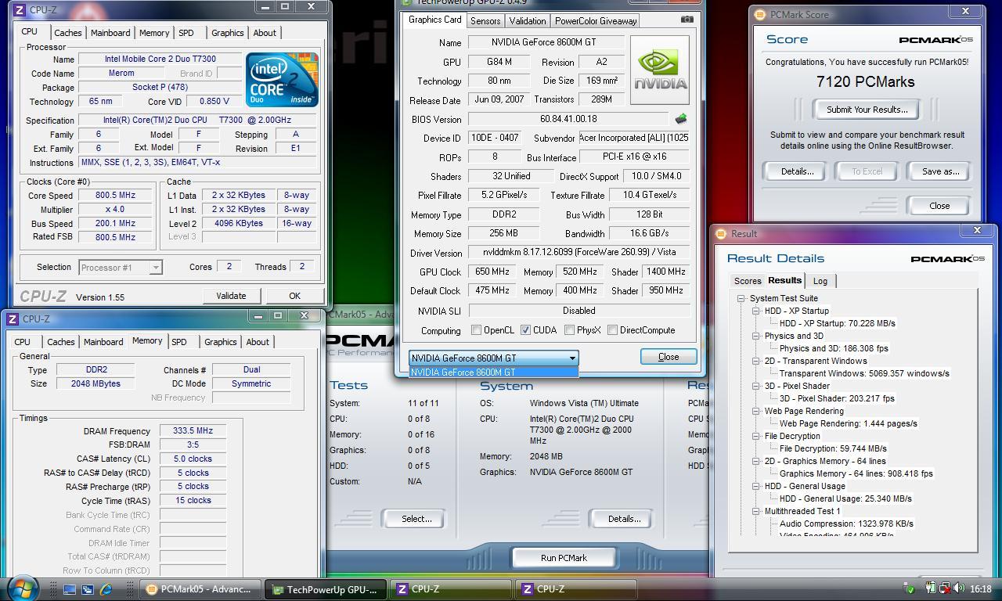Click the NVIDIA logo in GPU-Z
This screenshot has width=1002, height=601.
660,70
